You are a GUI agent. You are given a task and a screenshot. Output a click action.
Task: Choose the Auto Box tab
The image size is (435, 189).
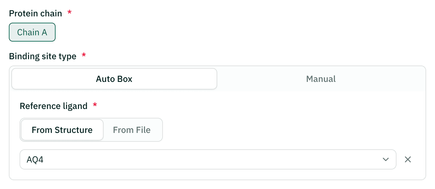click(114, 79)
